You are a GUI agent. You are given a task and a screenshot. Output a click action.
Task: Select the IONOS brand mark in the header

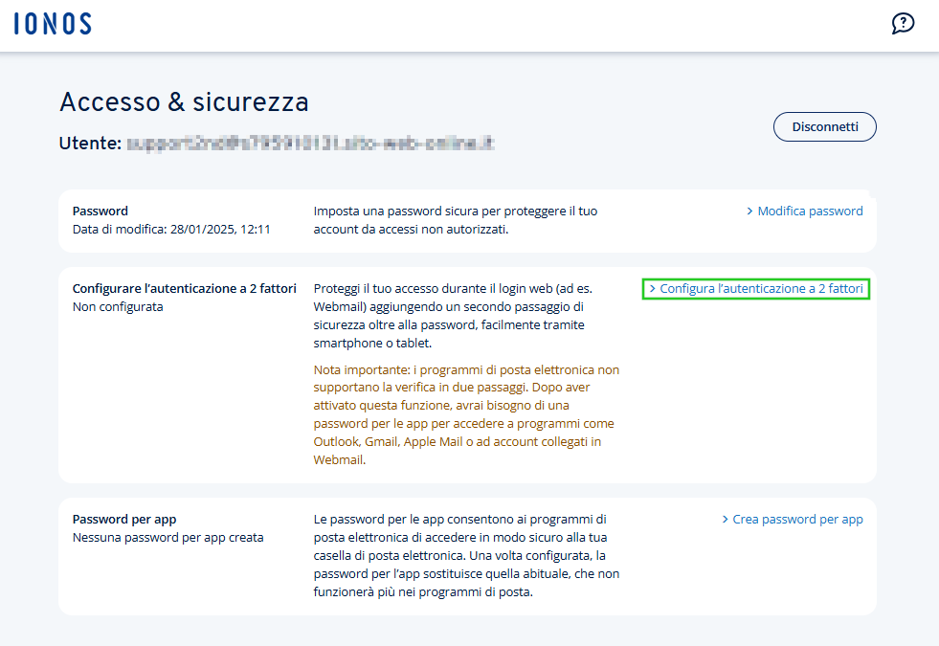tap(52, 22)
